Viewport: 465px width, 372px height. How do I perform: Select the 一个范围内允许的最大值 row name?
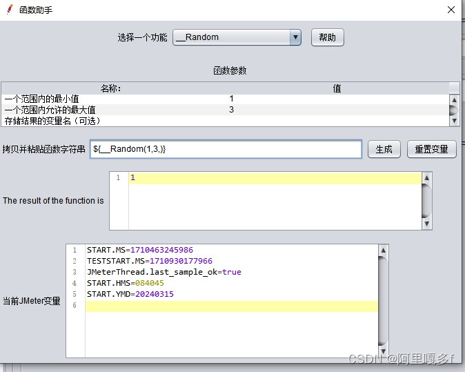click(x=50, y=110)
